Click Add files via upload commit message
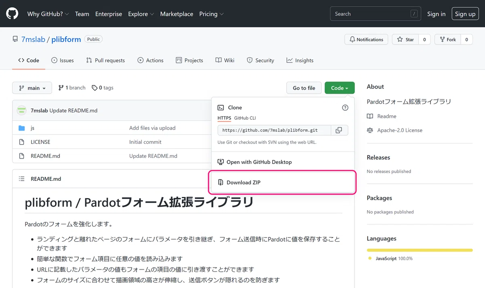This screenshot has width=485, height=288. (x=152, y=128)
